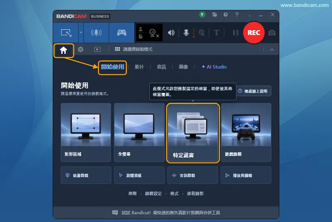
Task: Take a screenshot with the camera icon
Action: (272, 33)
